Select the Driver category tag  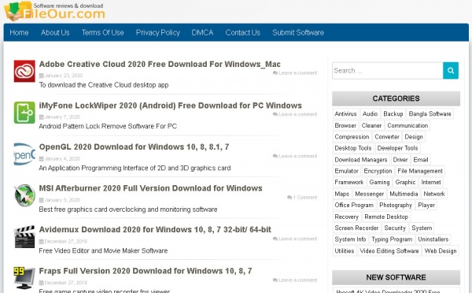pos(400,159)
